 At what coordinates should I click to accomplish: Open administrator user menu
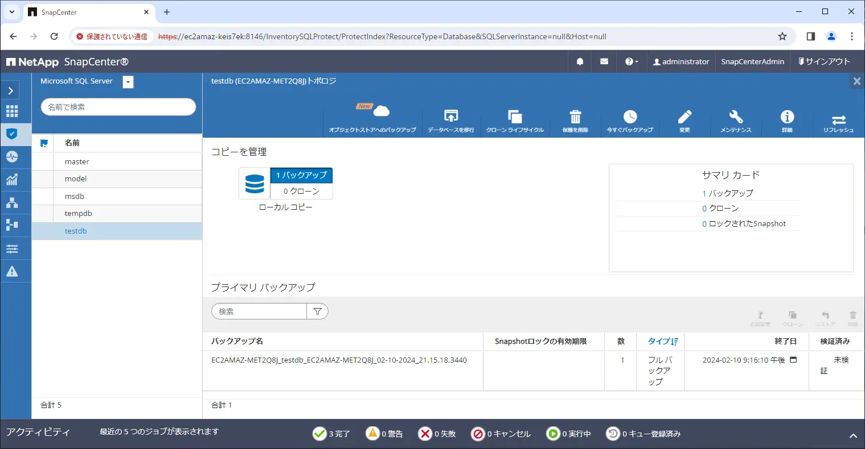point(681,61)
